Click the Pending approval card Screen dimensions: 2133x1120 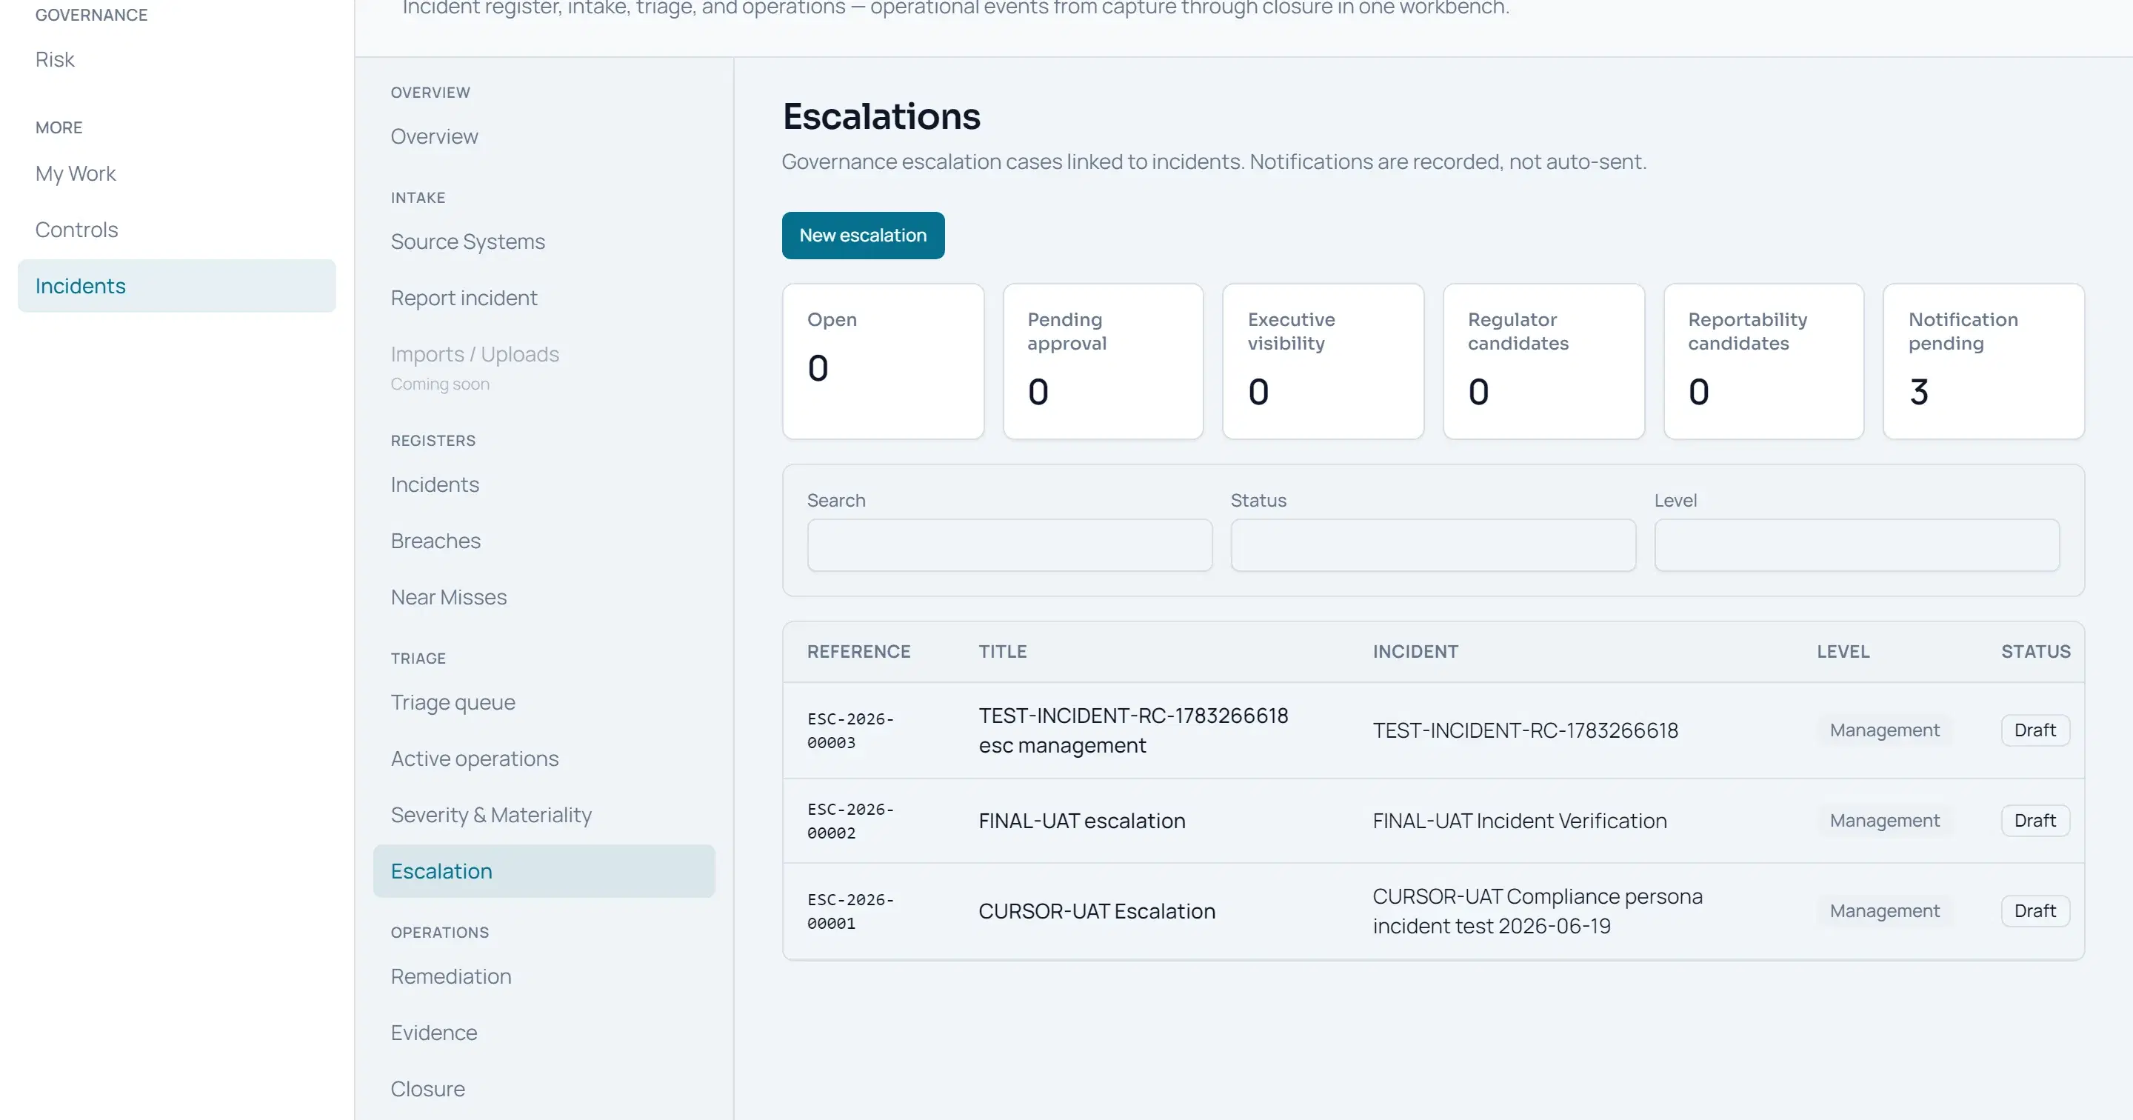1103,361
